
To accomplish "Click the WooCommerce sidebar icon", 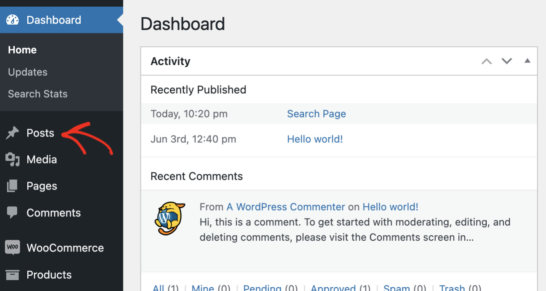I will (12, 247).
